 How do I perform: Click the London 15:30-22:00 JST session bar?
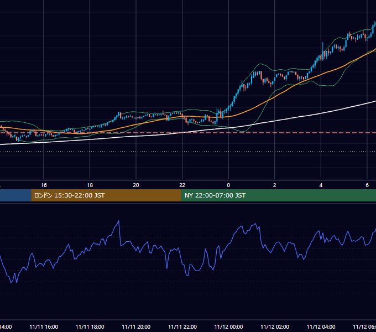(106, 195)
